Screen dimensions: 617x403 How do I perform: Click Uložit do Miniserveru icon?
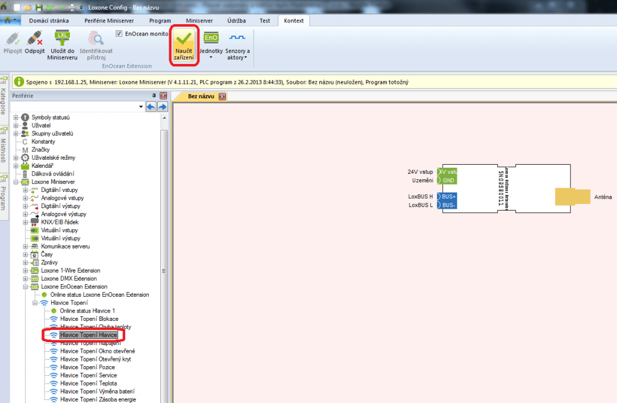pyautogui.click(x=63, y=40)
